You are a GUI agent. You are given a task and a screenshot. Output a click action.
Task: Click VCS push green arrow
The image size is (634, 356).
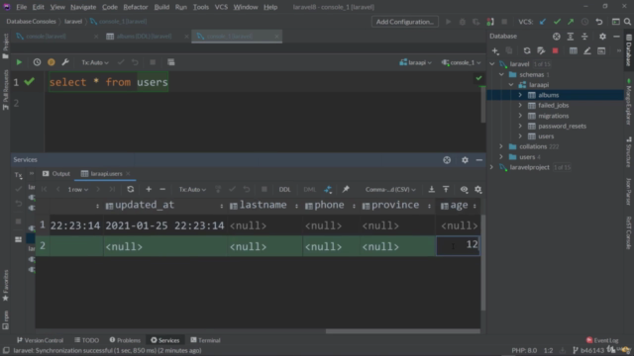tap(571, 22)
